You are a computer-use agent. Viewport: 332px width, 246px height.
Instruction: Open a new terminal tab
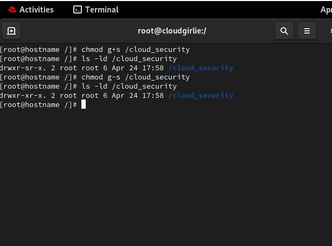11,31
